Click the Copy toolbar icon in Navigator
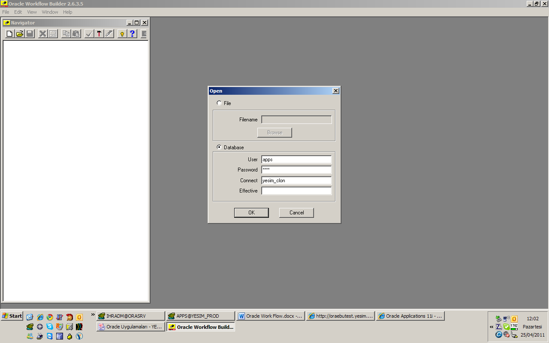 (66, 33)
